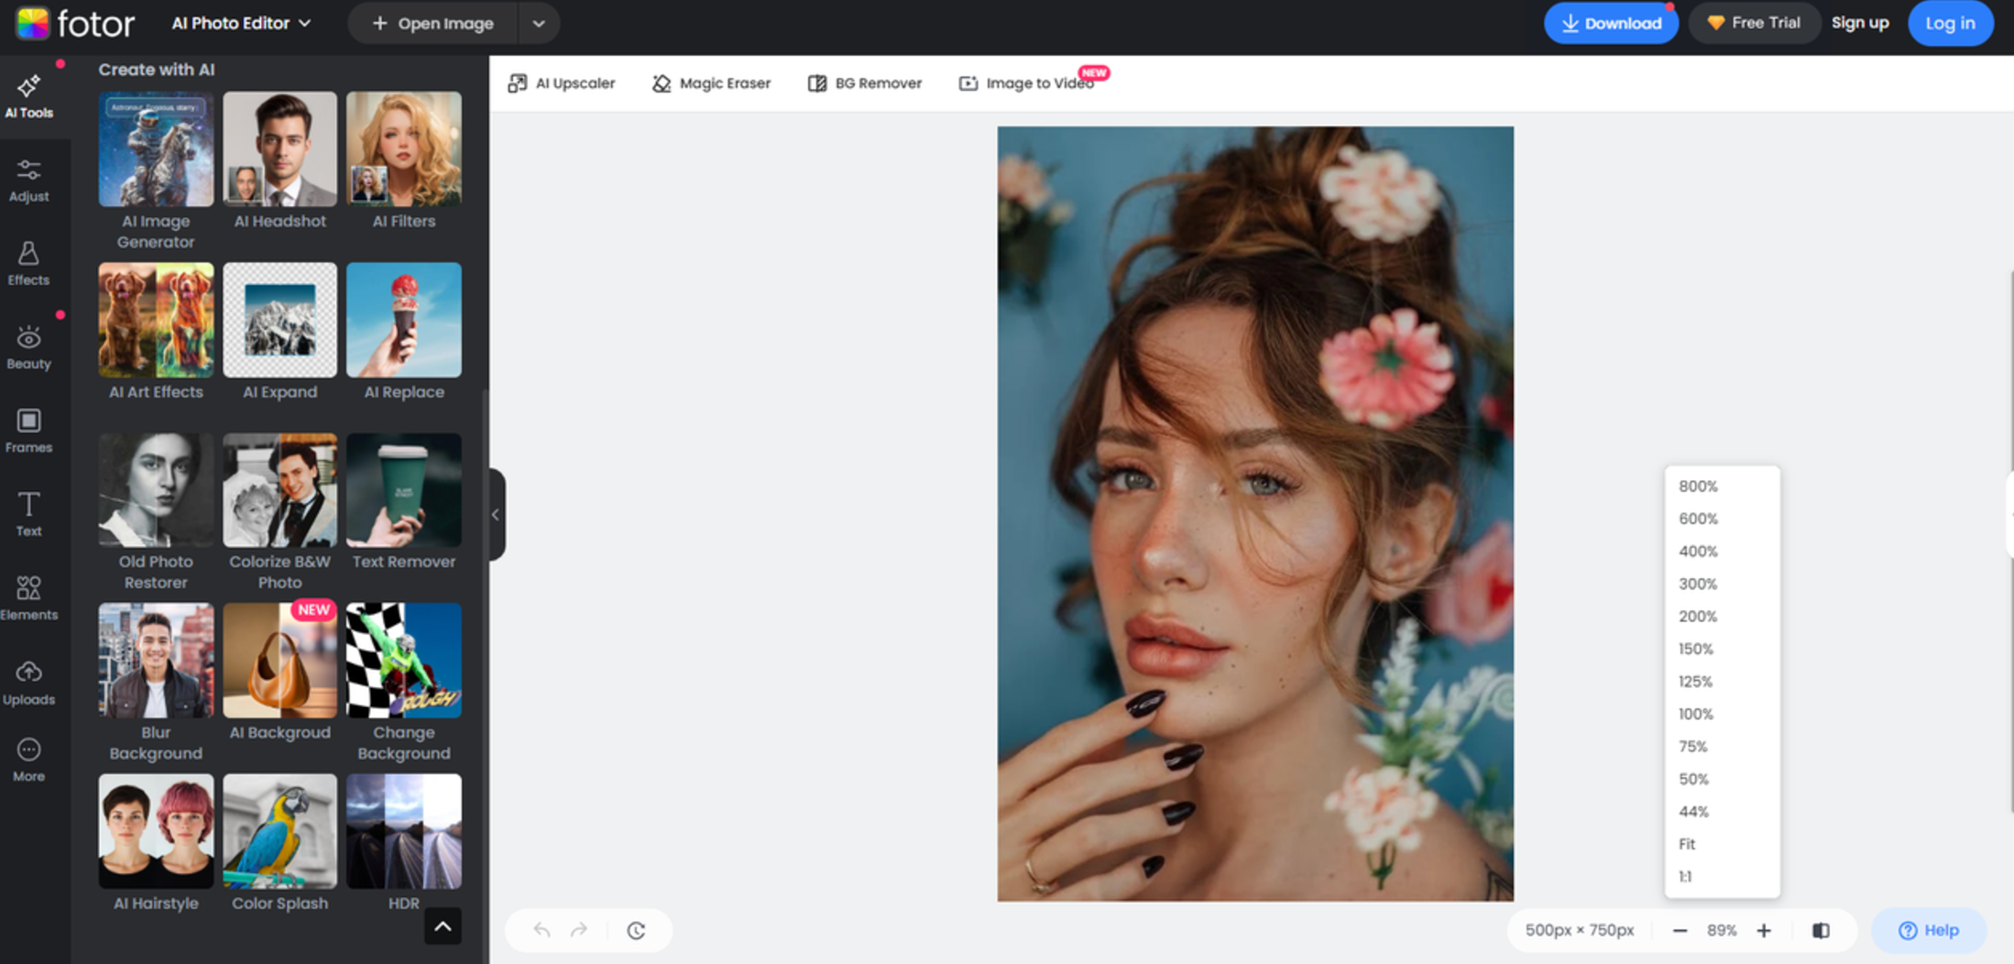The image size is (2014, 964).
Task: Open the Colorize B&W Photo tool
Action: (279, 512)
